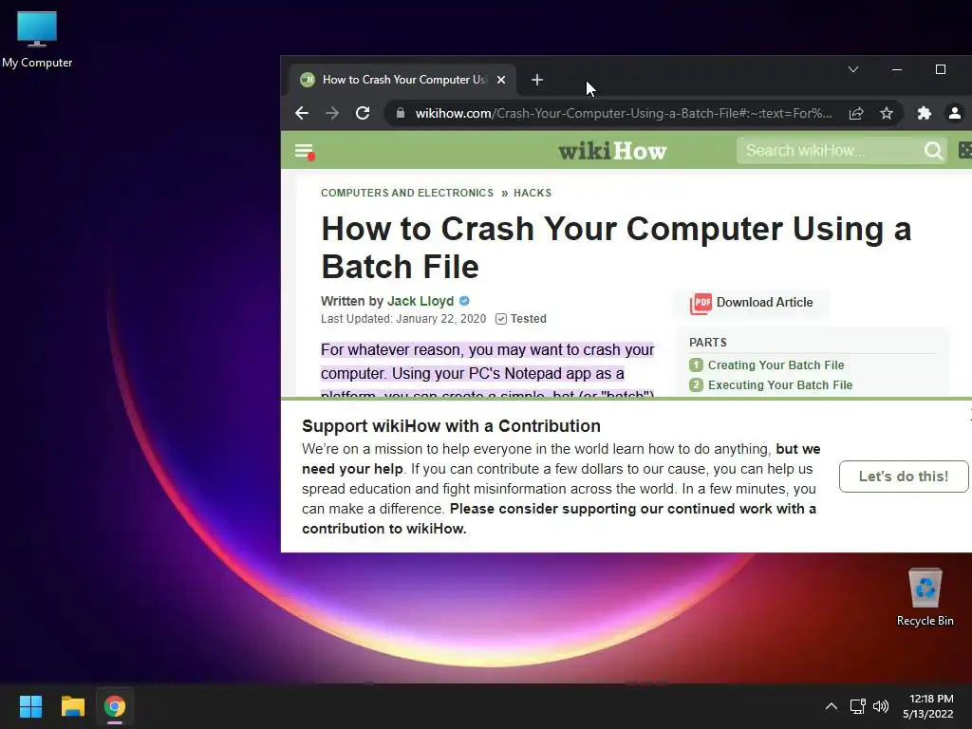
Task: Jump to Creating Your Batch File part
Action: click(x=776, y=365)
